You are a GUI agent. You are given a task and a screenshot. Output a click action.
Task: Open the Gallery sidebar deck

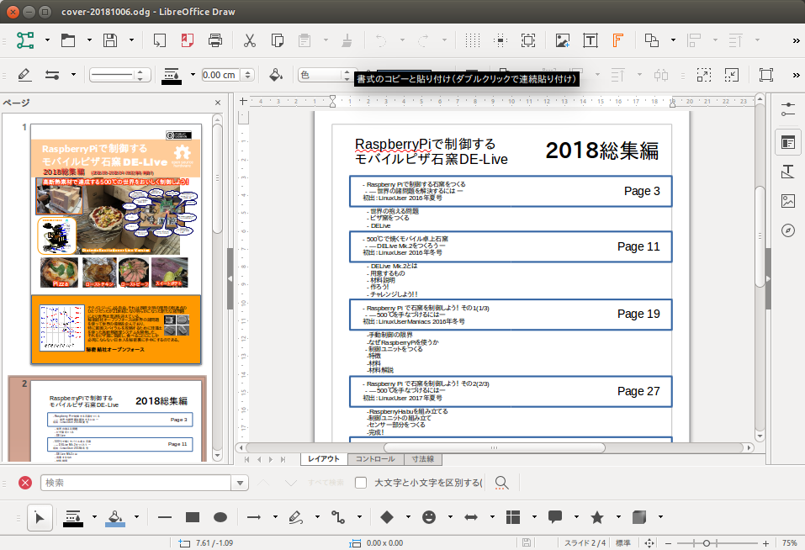click(788, 201)
